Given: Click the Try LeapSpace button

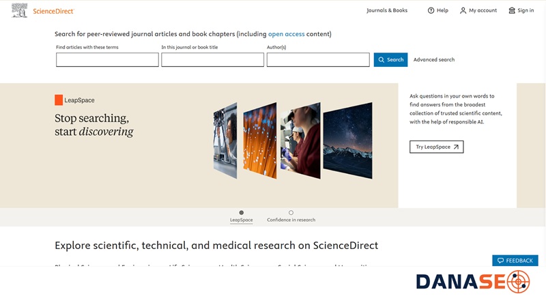Looking at the screenshot, I should pyautogui.click(x=436, y=147).
